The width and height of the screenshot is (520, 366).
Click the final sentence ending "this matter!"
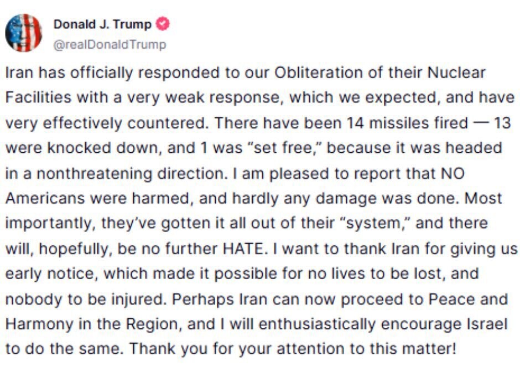click(403, 349)
